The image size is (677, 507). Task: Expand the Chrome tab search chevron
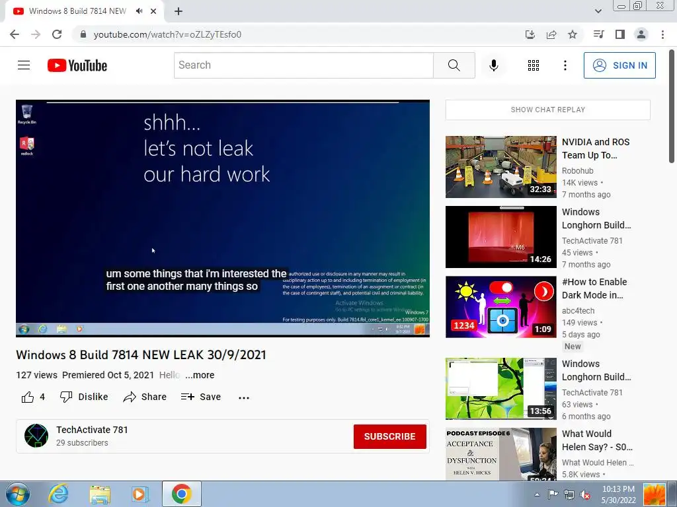(598, 11)
